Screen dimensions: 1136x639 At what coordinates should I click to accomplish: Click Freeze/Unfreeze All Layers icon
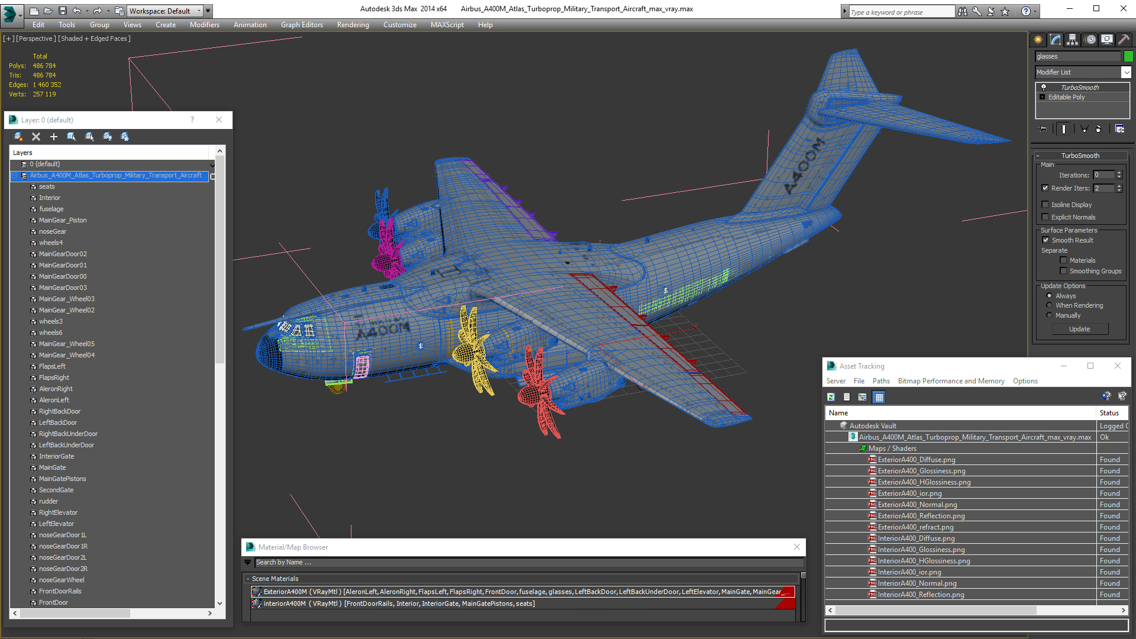pos(125,137)
